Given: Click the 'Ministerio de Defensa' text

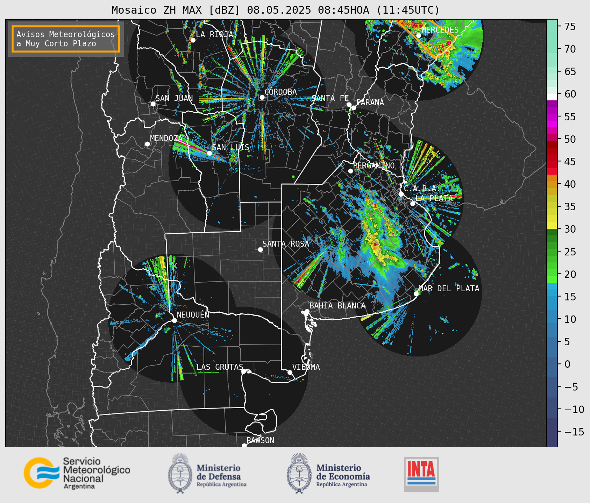Looking at the screenshot, I should coord(219,472).
